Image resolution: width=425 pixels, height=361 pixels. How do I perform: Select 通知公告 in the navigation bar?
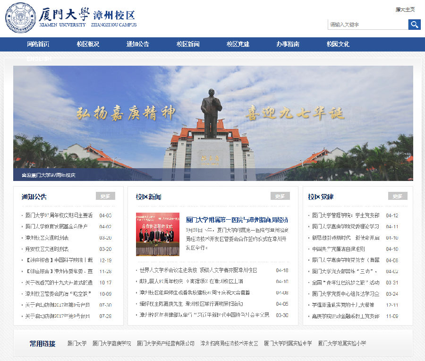[138, 44]
